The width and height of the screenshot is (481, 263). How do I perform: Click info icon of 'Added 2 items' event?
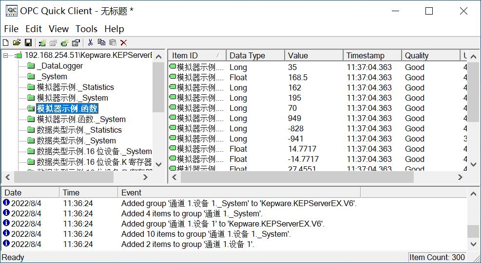coord(6,244)
